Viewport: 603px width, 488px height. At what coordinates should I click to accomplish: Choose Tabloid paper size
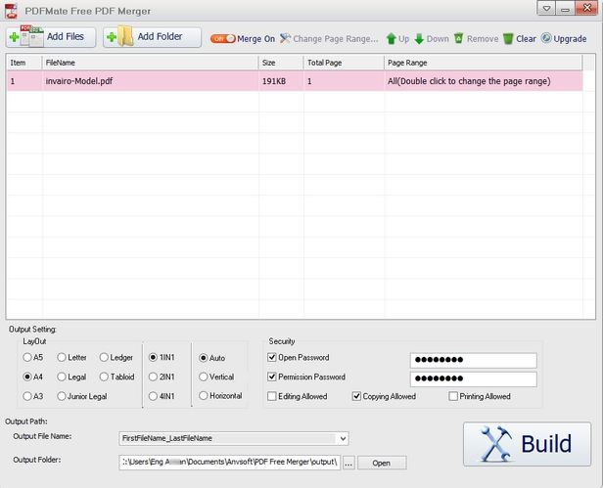(104, 377)
